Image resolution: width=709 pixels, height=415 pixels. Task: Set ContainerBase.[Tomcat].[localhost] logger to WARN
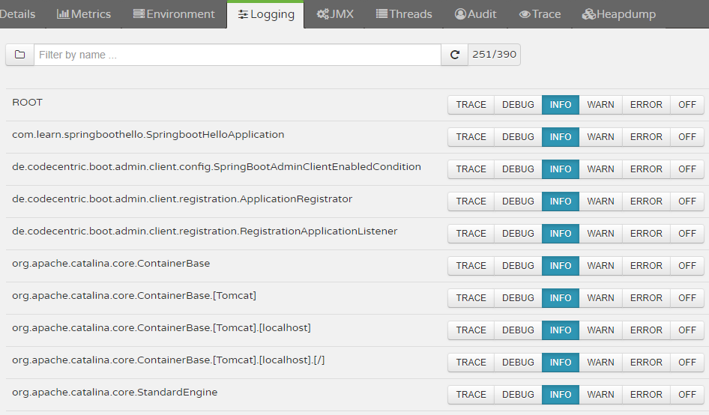click(x=600, y=330)
